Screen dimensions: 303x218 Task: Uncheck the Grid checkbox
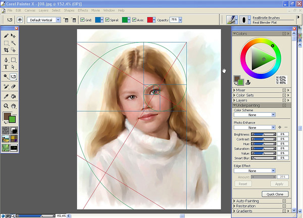coord(82,20)
